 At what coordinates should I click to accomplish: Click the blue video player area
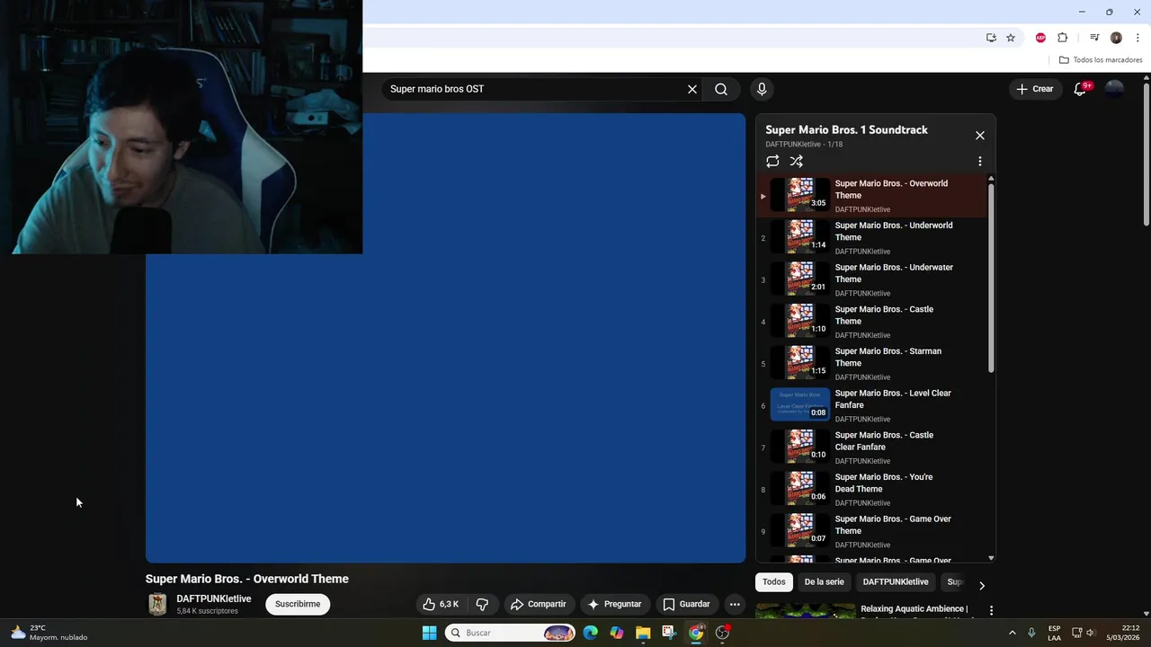[445, 338]
